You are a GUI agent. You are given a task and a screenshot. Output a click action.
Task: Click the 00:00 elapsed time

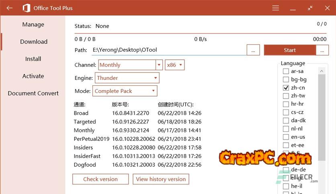[320, 39]
